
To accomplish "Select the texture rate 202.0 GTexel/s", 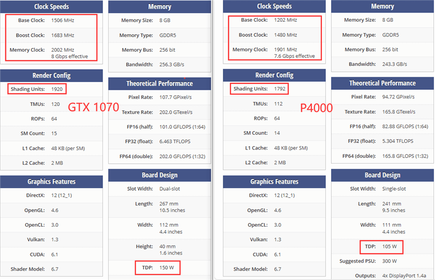I will pos(176,112).
